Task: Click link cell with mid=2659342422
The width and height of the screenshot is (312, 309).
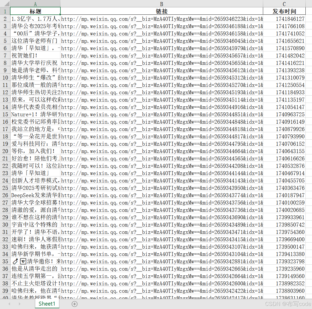Action: (x=162, y=291)
